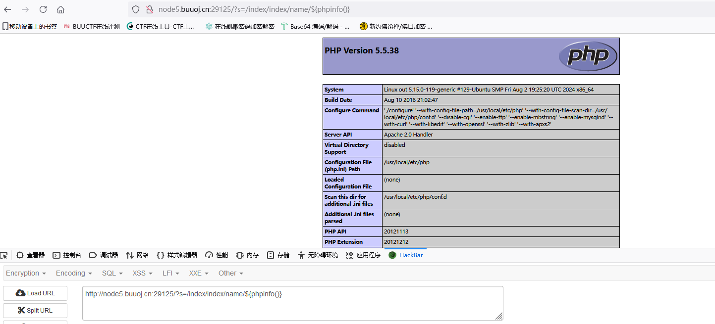Image resolution: width=715 pixels, height=324 pixels.
Task: Go back with the browser back arrow
Action: coord(7,9)
